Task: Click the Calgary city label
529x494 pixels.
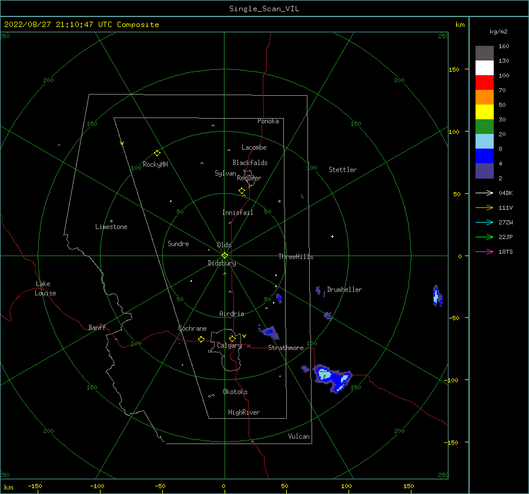Action: click(x=229, y=345)
